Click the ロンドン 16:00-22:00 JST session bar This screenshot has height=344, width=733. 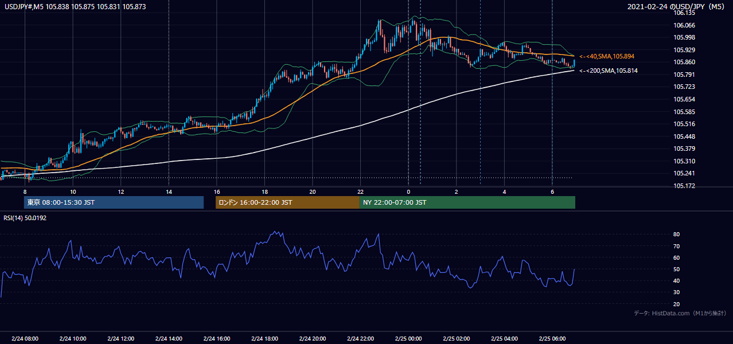tap(287, 202)
